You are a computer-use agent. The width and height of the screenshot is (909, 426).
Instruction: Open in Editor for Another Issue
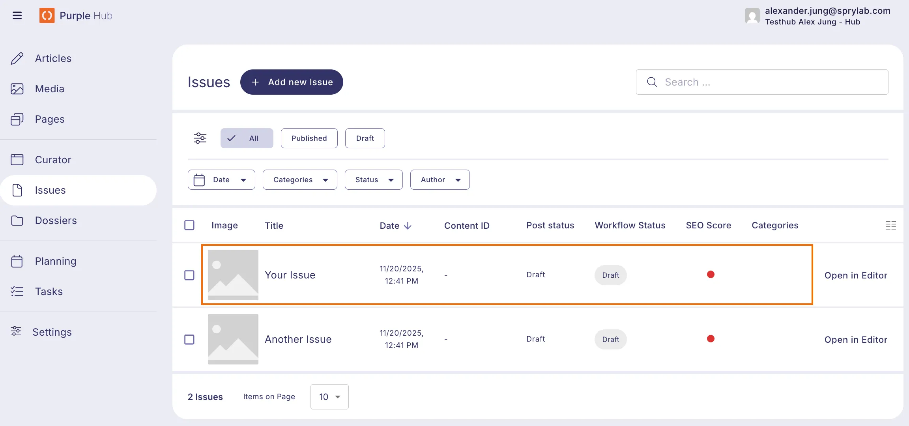point(856,340)
